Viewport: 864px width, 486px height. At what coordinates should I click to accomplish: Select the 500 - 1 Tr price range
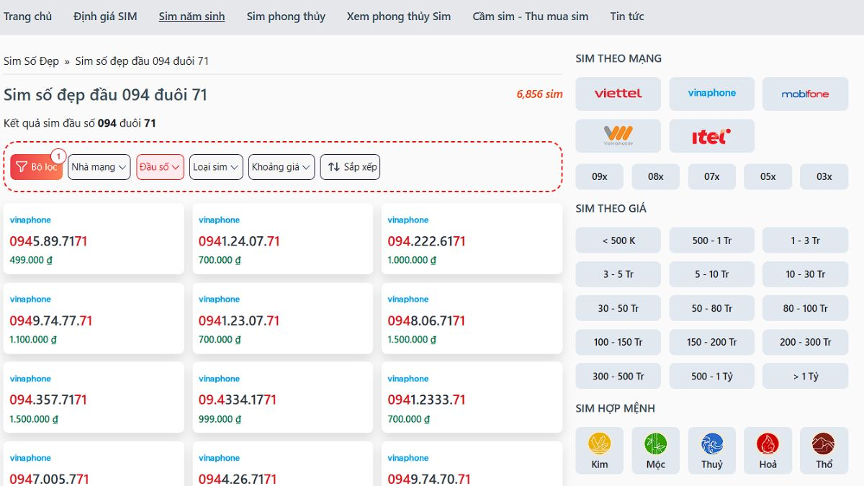[711, 240]
